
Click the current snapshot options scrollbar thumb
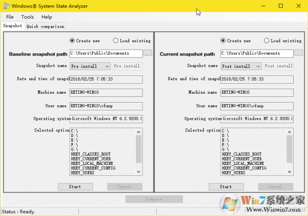(x=290, y=149)
